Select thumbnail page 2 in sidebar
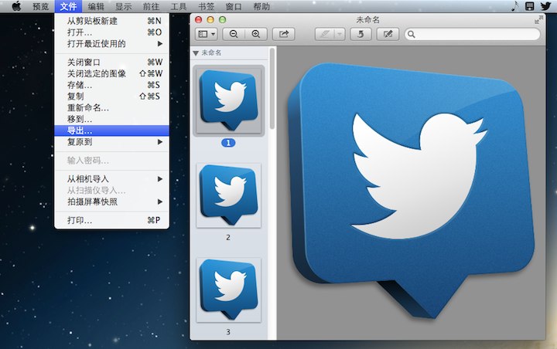Image resolution: width=557 pixels, height=349 pixels. point(228,195)
